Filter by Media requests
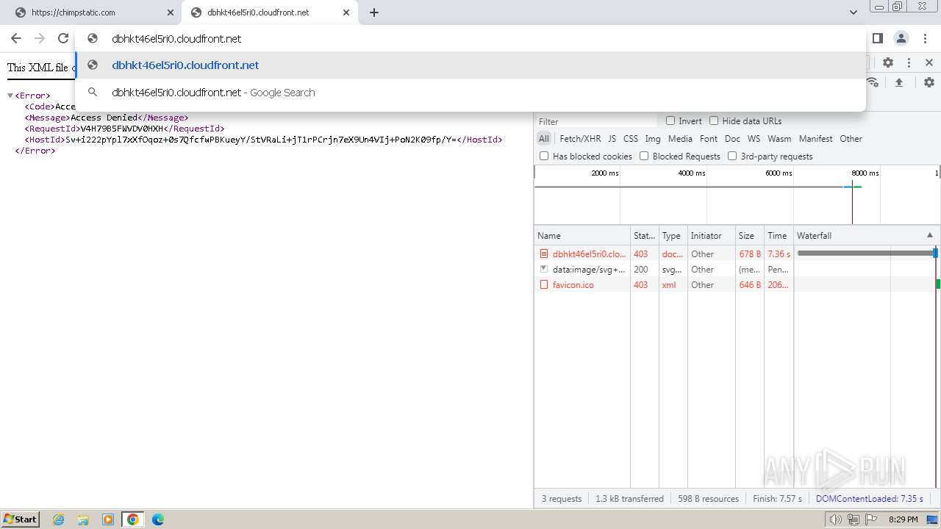Image resolution: width=941 pixels, height=529 pixels. (x=680, y=139)
